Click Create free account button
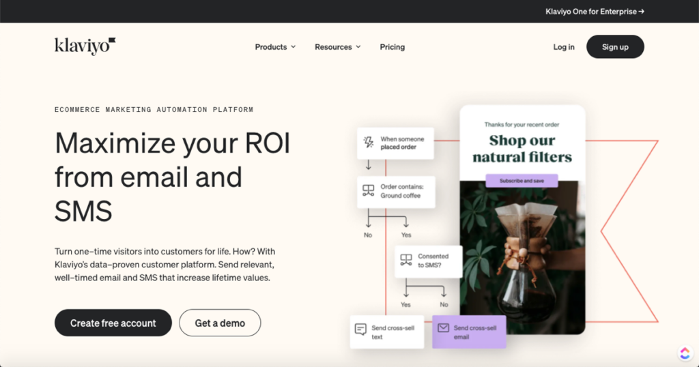Viewport: 699px width, 367px height. pos(113,323)
